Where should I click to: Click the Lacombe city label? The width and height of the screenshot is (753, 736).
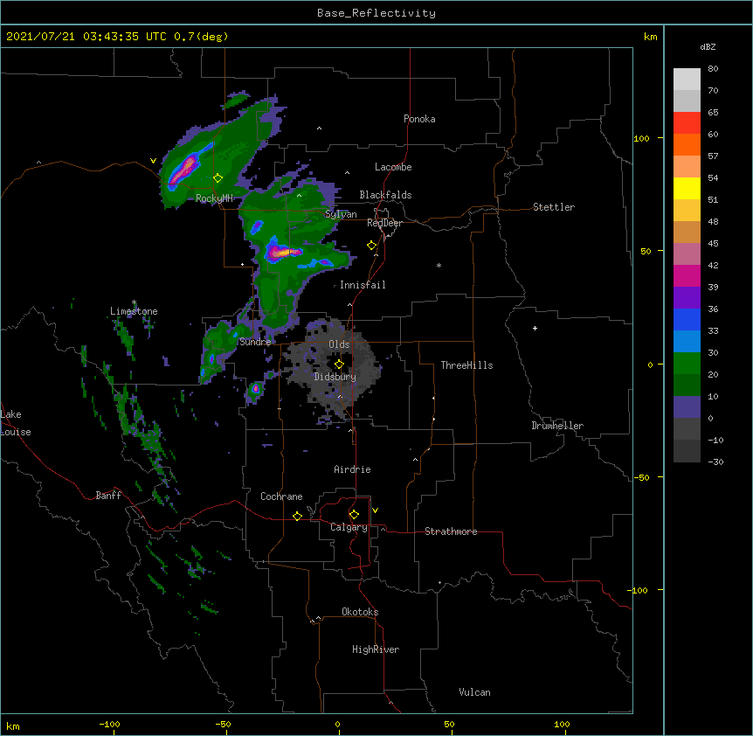393,167
